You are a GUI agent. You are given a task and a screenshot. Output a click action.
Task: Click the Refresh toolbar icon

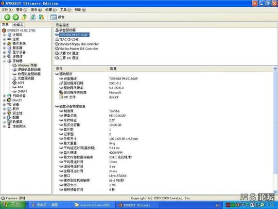pyautogui.click(x=33, y=17)
